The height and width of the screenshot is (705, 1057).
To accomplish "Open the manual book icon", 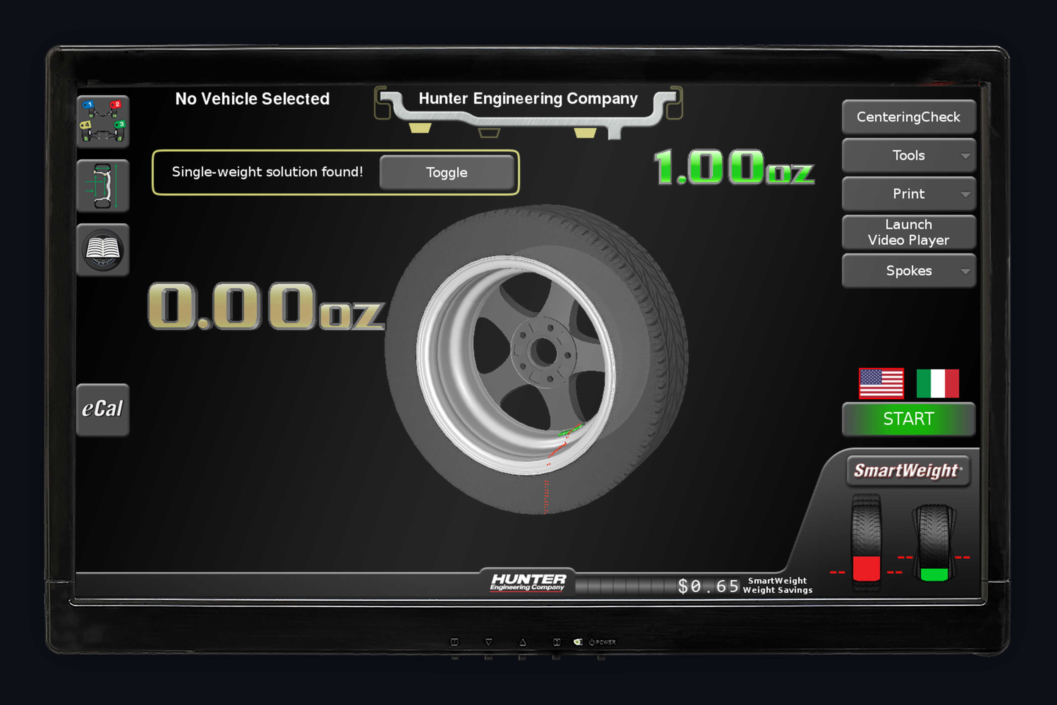I will point(103,250).
